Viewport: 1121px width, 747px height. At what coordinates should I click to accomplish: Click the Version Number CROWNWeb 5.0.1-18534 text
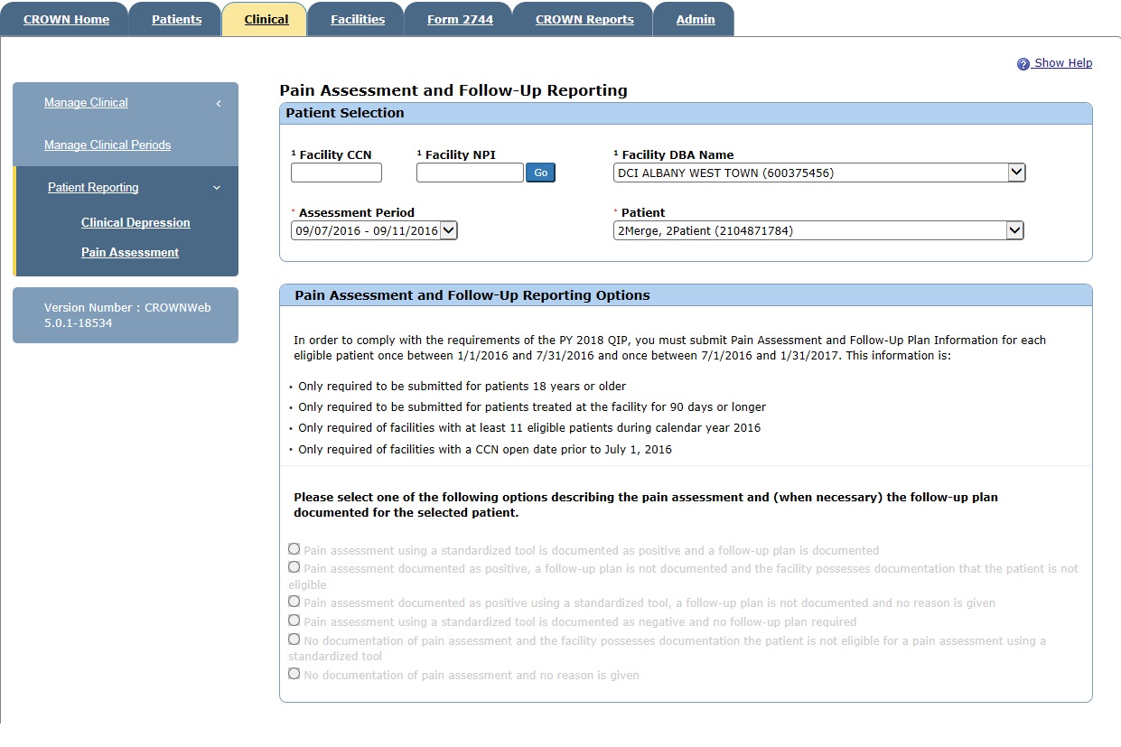pyautogui.click(x=127, y=315)
